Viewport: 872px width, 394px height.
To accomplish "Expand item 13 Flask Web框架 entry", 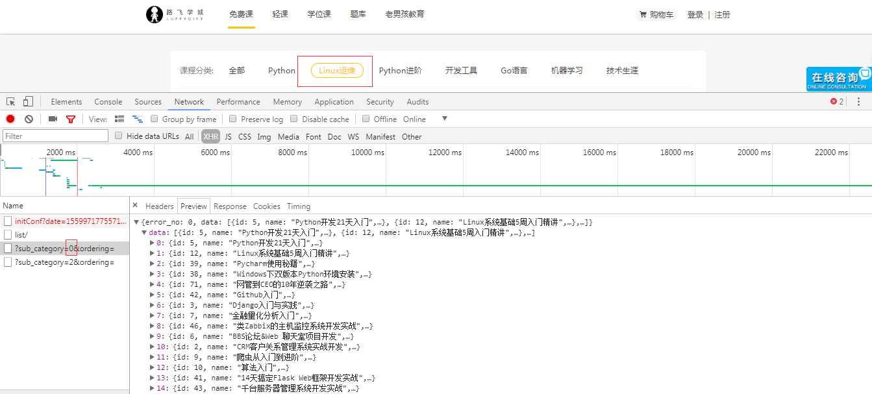I will pos(152,378).
